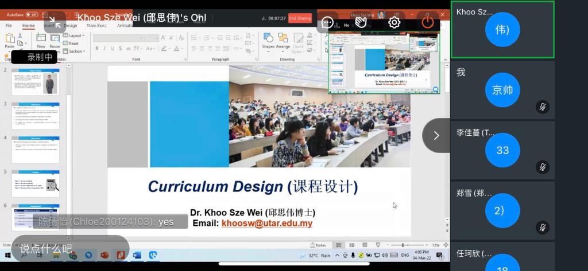Tap muted microphone on '京帅' tile
This screenshot has width=588, height=271.
coord(543,107)
